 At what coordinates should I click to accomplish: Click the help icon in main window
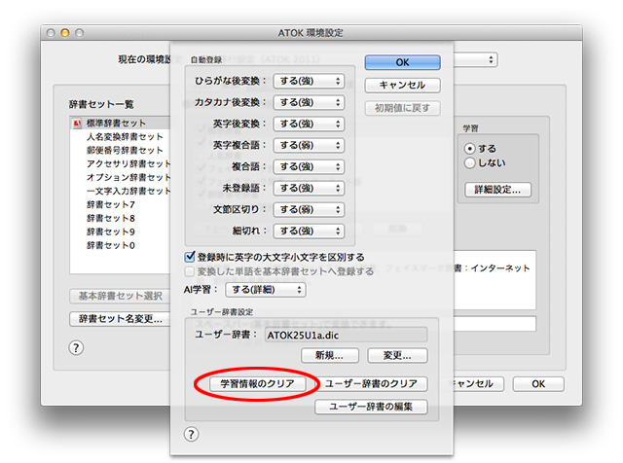click(x=75, y=347)
